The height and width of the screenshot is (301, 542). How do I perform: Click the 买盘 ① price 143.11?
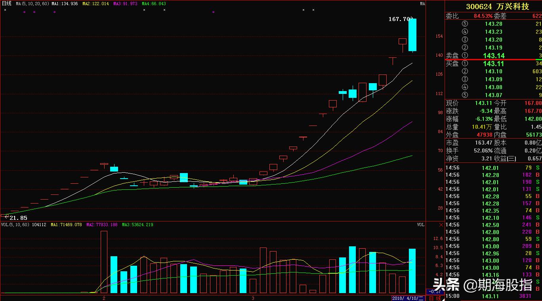(x=494, y=64)
